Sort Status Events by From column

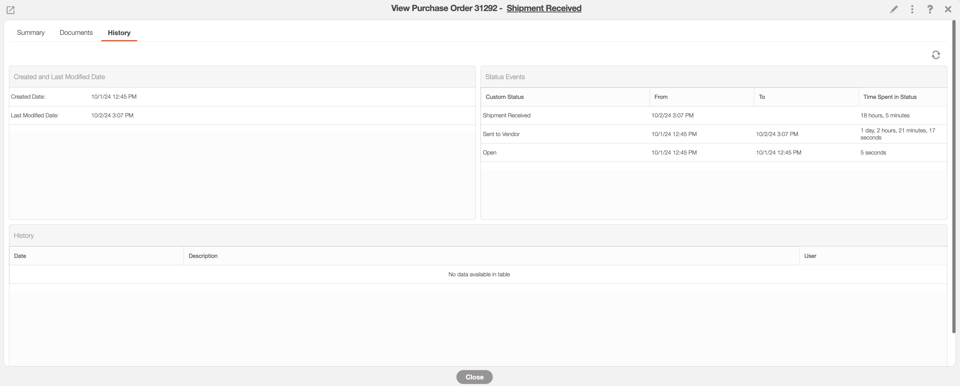(x=661, y=97)
